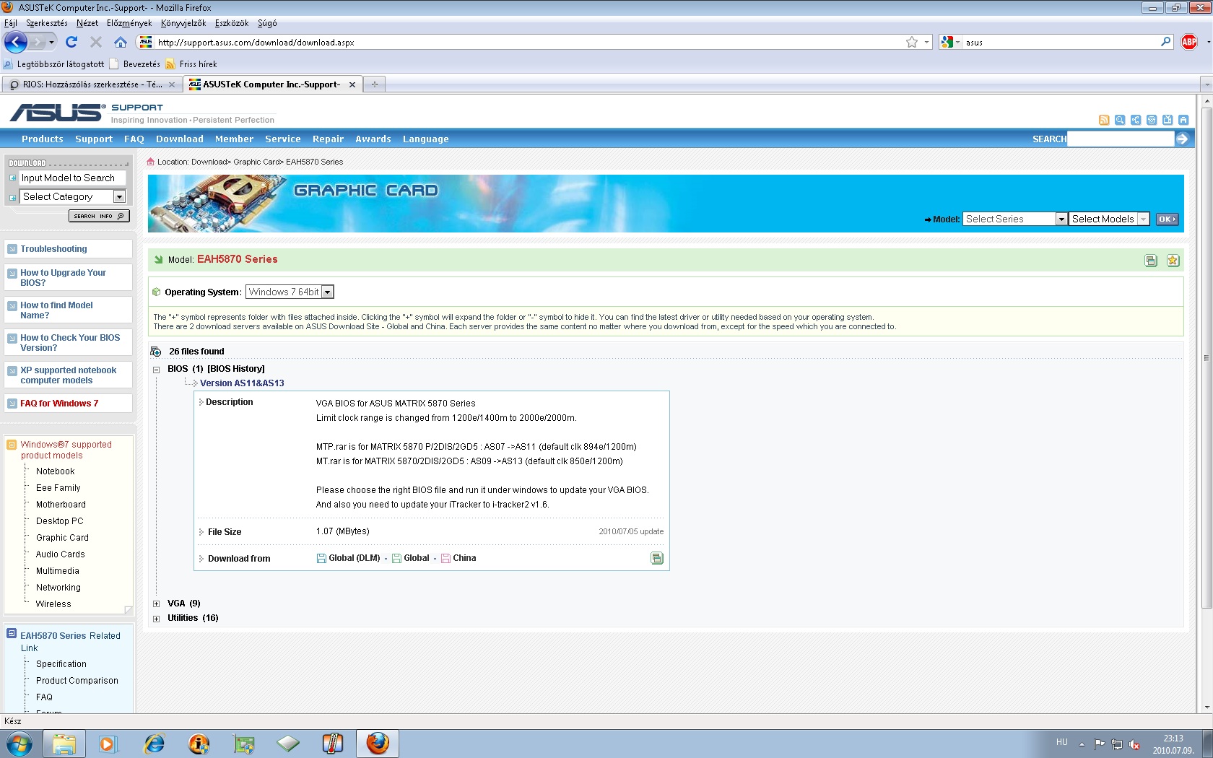The image size is (1213, 758).
Task: Click Version AS11&AS13 entry
Action: (x=242, y=383)
